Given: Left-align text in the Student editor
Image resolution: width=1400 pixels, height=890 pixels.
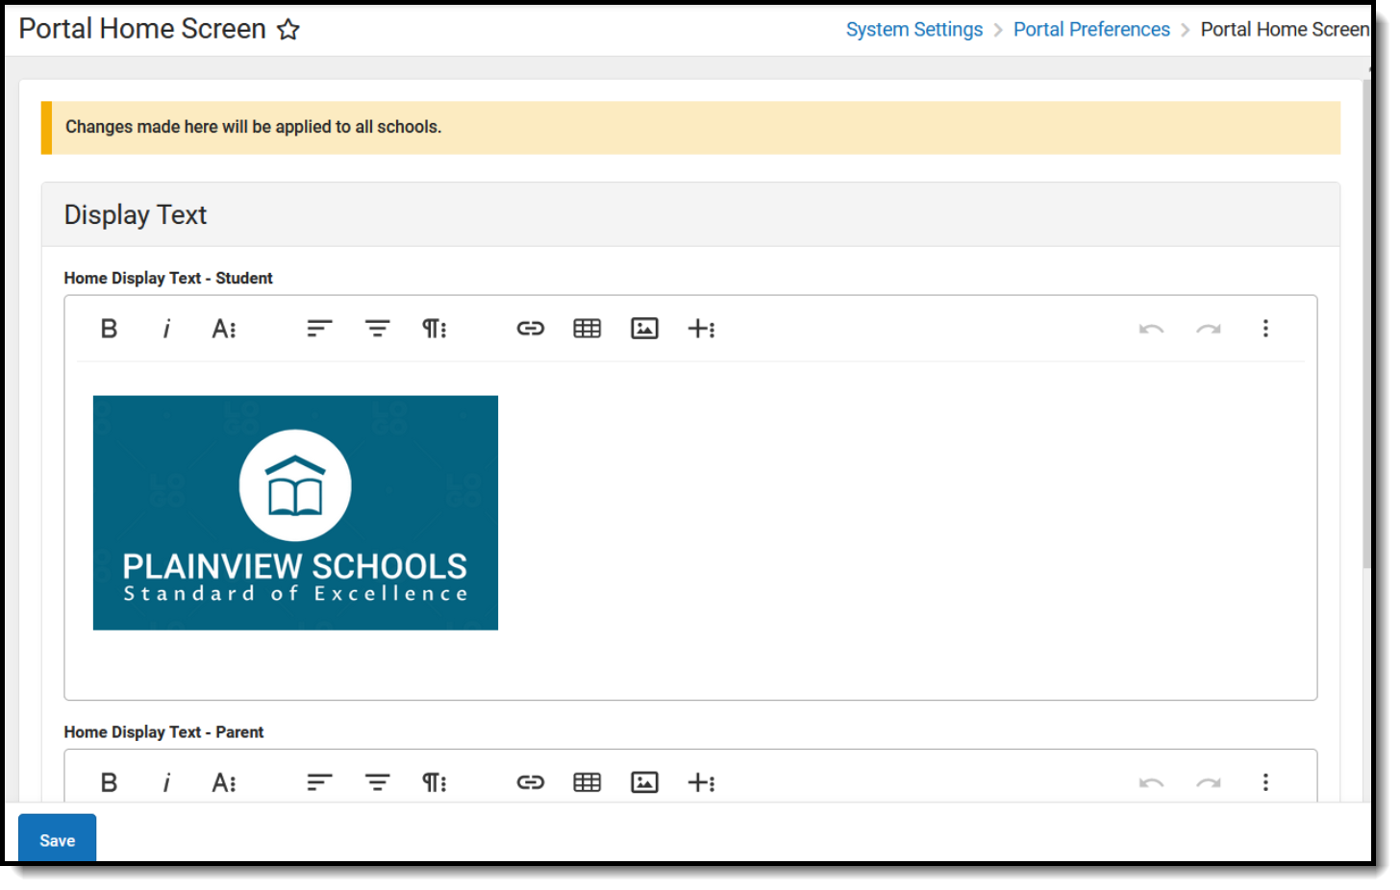Looking at the screenshot, I should 319,329.
